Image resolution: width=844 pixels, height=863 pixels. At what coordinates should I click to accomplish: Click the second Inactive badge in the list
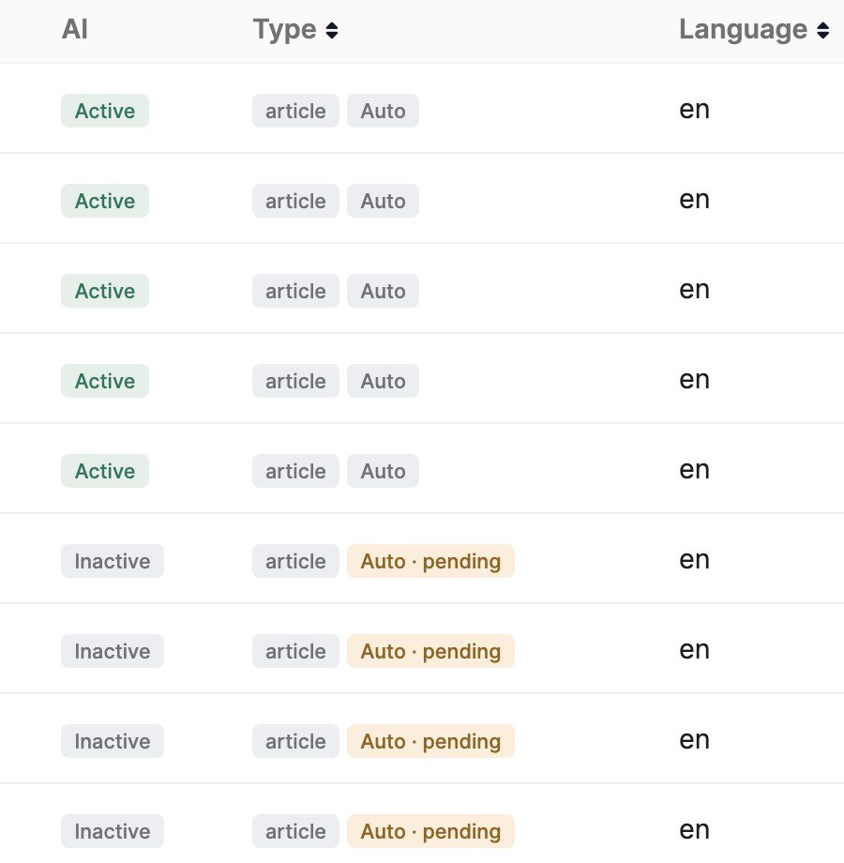tap(113, 651)
